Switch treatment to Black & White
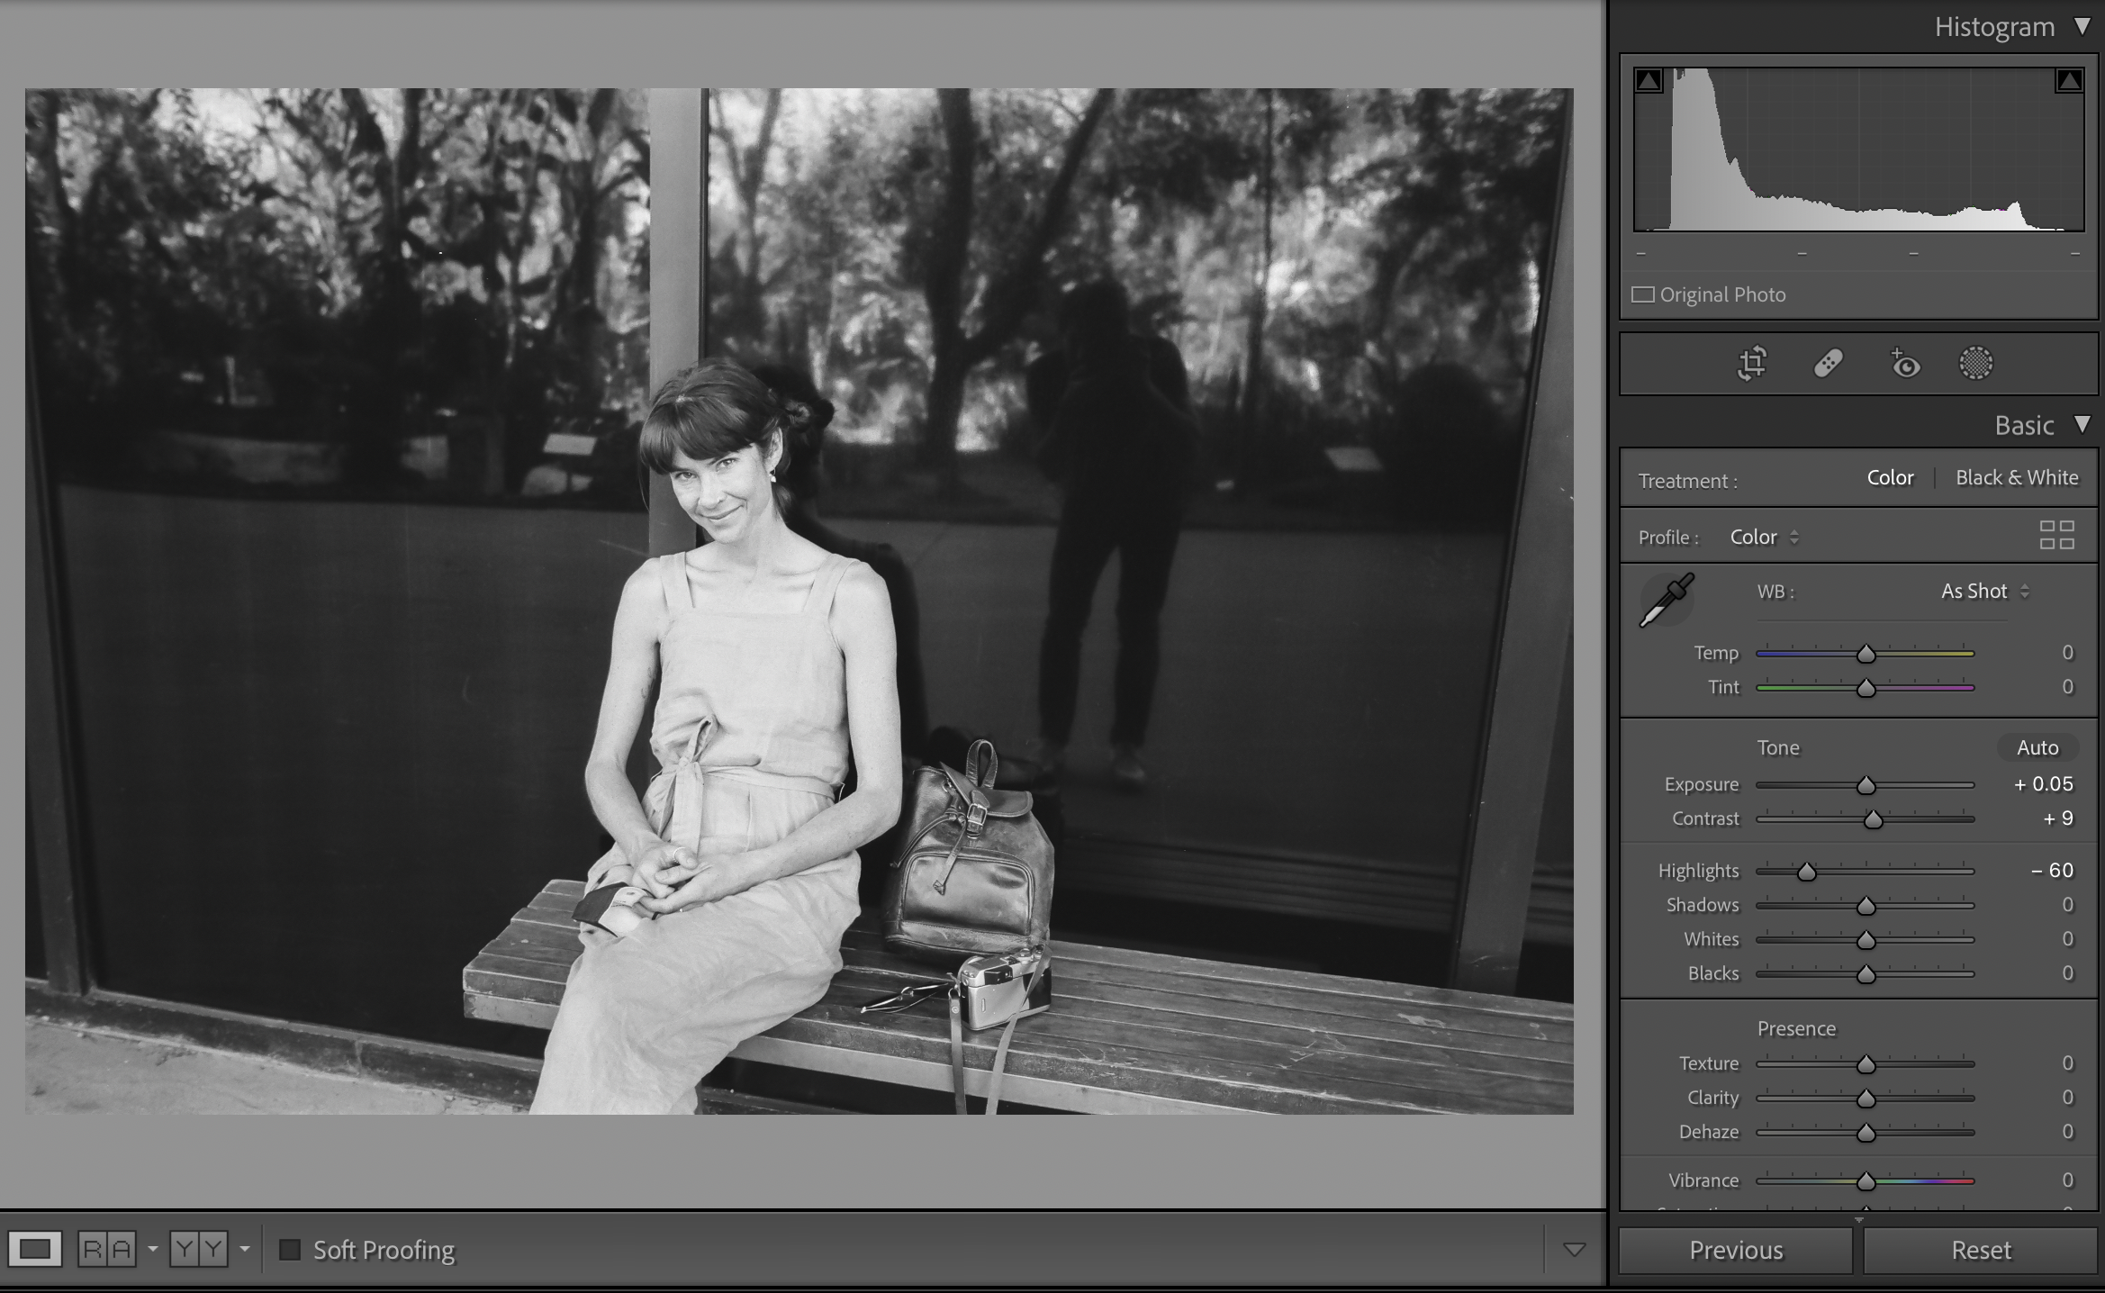The height and width of the screenshot is (1293, 2105). point(2017,478)
